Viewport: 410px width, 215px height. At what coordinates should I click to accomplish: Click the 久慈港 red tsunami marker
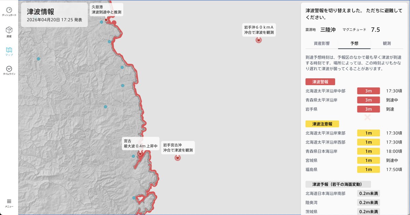[106, 20]
